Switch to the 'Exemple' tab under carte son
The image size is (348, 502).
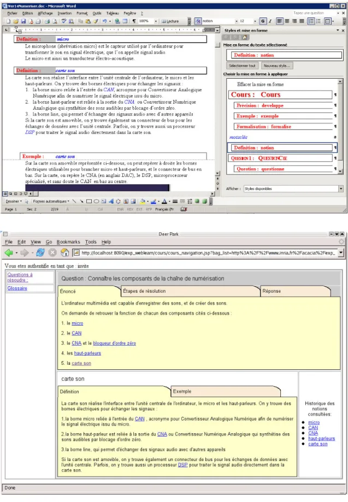tap(226, 391)
